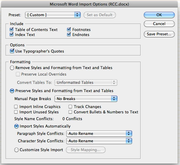Select Preserve Styles and Formatting radio button
This screenshot has height=165, width=180.
12,91
